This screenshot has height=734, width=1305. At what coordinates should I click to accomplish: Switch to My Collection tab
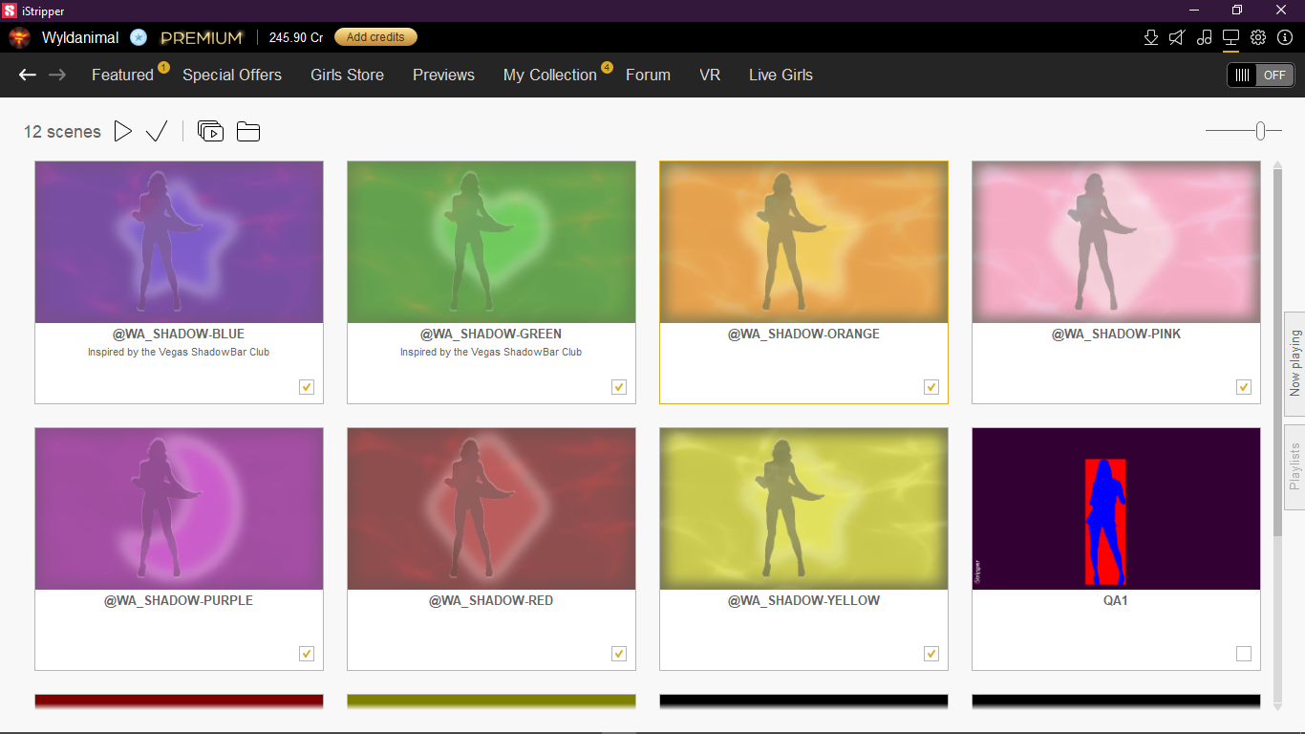(x=549, y=75)
